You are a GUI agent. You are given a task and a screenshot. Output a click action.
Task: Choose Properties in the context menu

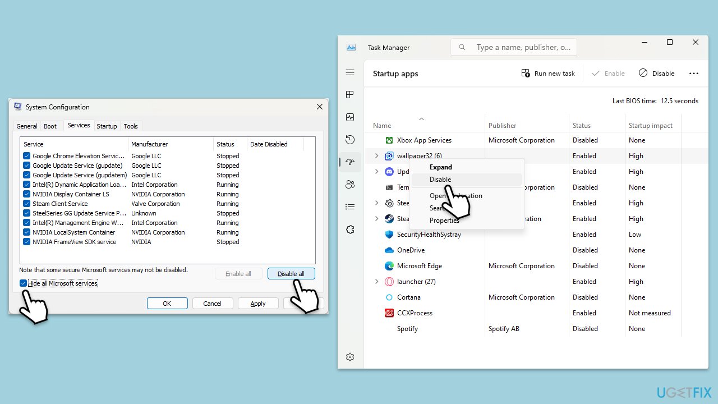click(444, 221)
